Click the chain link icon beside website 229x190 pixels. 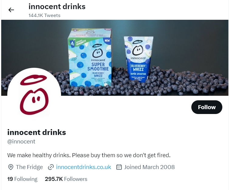click(x=51, y=167)
